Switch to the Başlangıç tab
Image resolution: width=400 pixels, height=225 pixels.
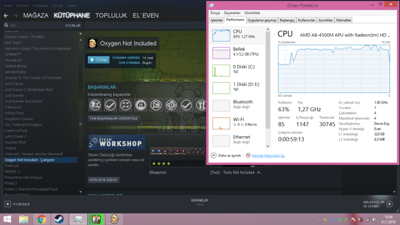coord(287,20)
